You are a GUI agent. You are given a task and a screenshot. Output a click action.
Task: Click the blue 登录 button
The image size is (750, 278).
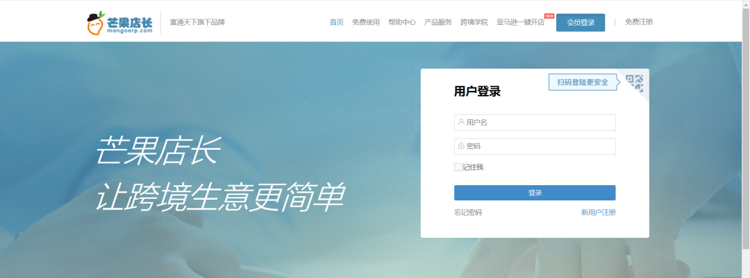click(x=535, y=193)
